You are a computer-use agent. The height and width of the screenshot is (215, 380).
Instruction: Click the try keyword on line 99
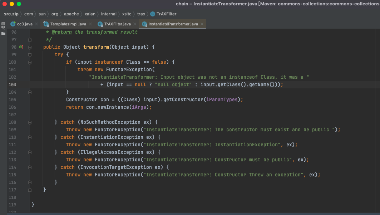tap(59, 54)
